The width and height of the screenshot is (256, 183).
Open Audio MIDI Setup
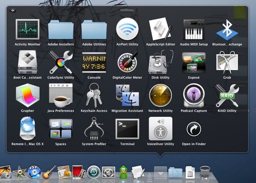click(194, 30)
